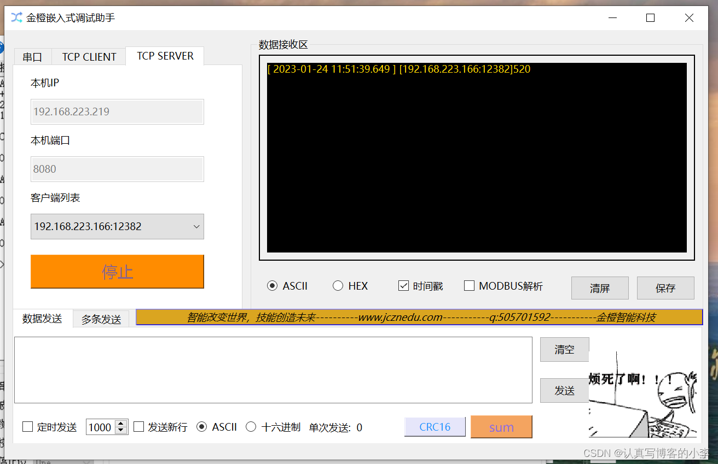
Task: Decrease the send interval with down arrow
Action: 121,431
